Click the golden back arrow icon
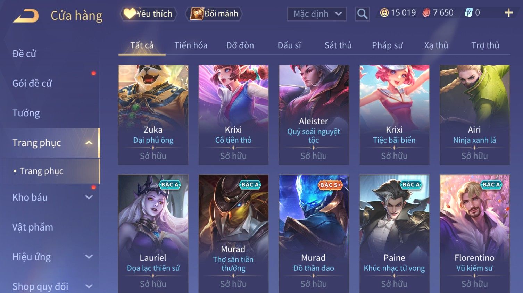The height and width of the screenshot is (293, 523). (x=26, y=16)
